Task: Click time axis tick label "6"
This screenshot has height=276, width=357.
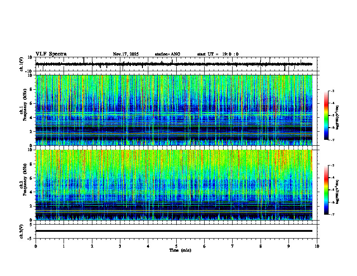Action: click(205, 246)
